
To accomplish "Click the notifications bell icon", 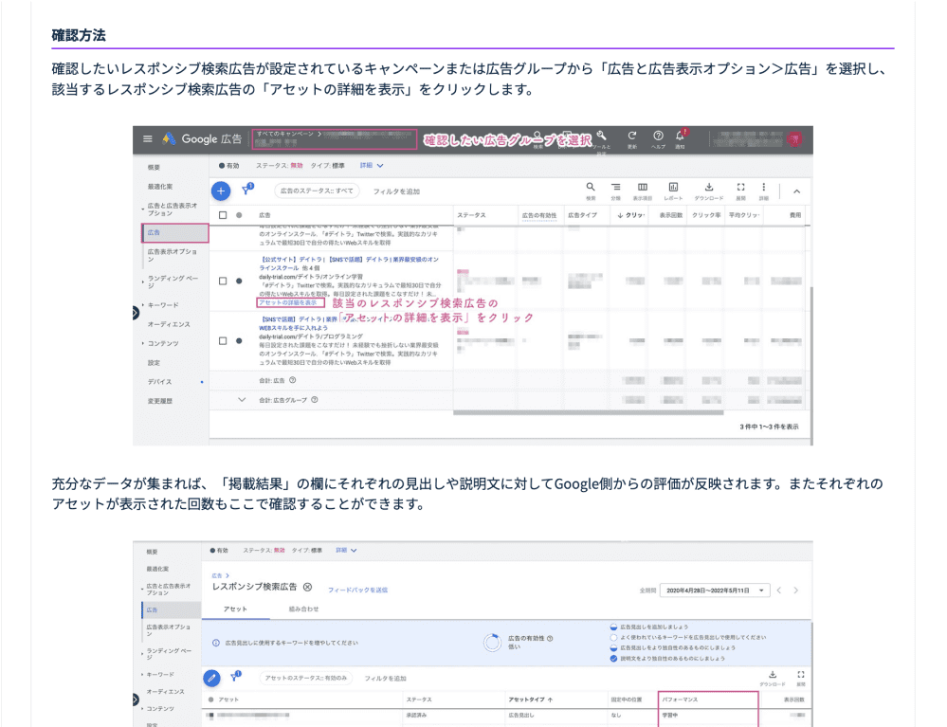I will click(680, 137).
